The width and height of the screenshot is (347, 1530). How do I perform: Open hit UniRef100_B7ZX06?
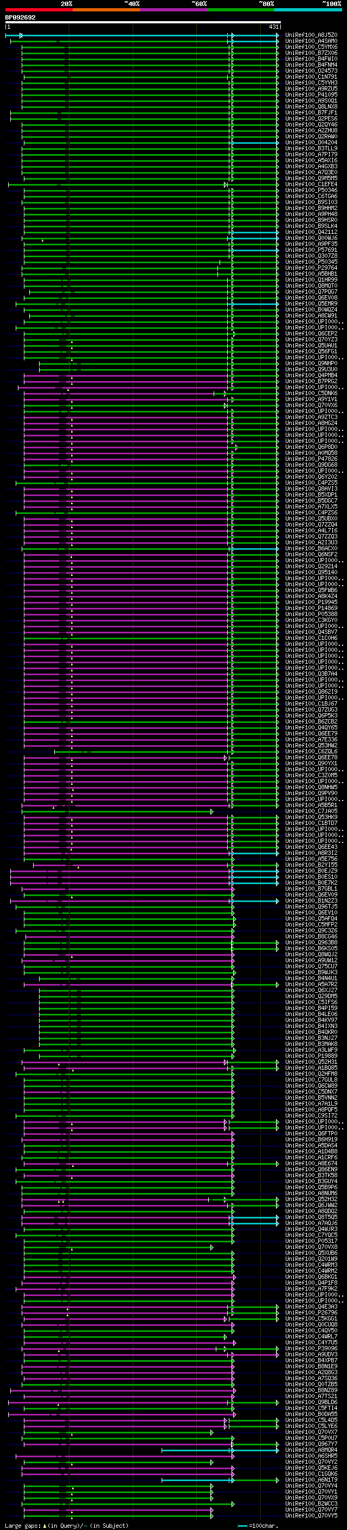pos(311,53)
